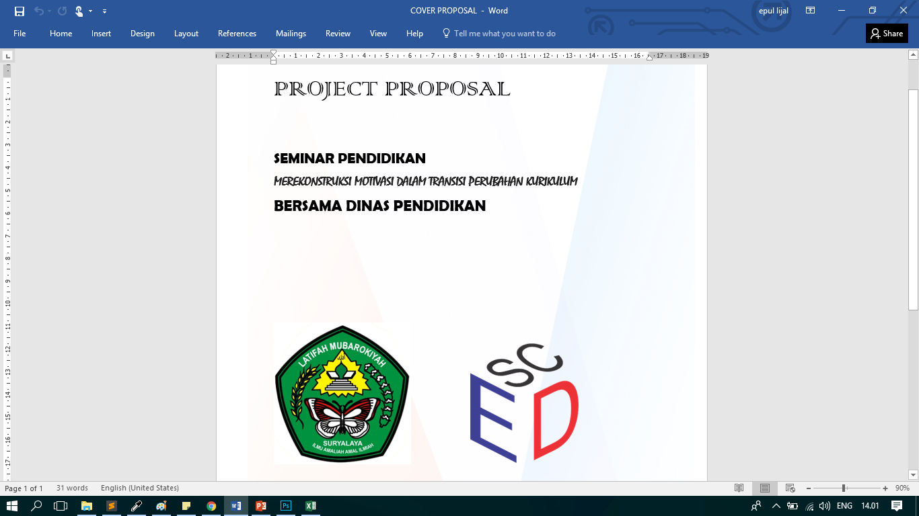Open Sublime Text from the taskbar
The height and width of the screenshot is (516, 919).
[x=111, y=506]
